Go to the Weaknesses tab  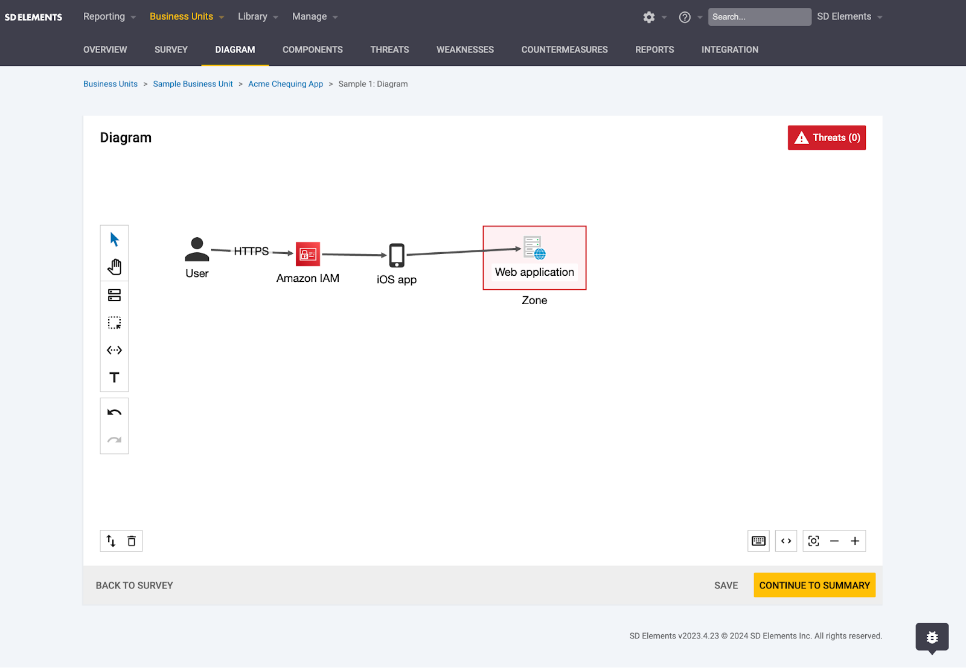click(465, 49)
